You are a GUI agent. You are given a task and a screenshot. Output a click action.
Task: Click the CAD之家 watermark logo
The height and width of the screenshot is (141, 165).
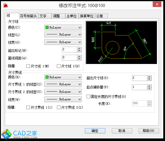19,134
